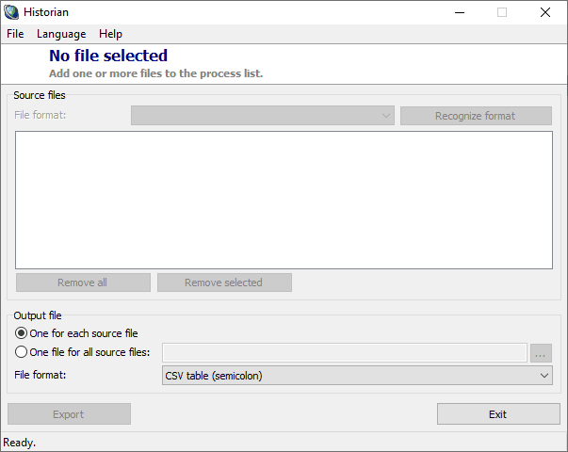Screen dimensions: 568x452
Task: Open the output File format combo box
Action: click(x=349, y=376)
